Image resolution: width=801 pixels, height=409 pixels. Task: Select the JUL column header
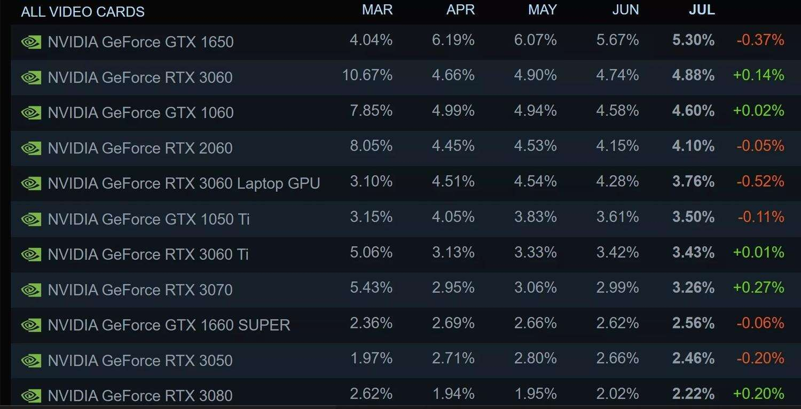[x=701, y=10]
